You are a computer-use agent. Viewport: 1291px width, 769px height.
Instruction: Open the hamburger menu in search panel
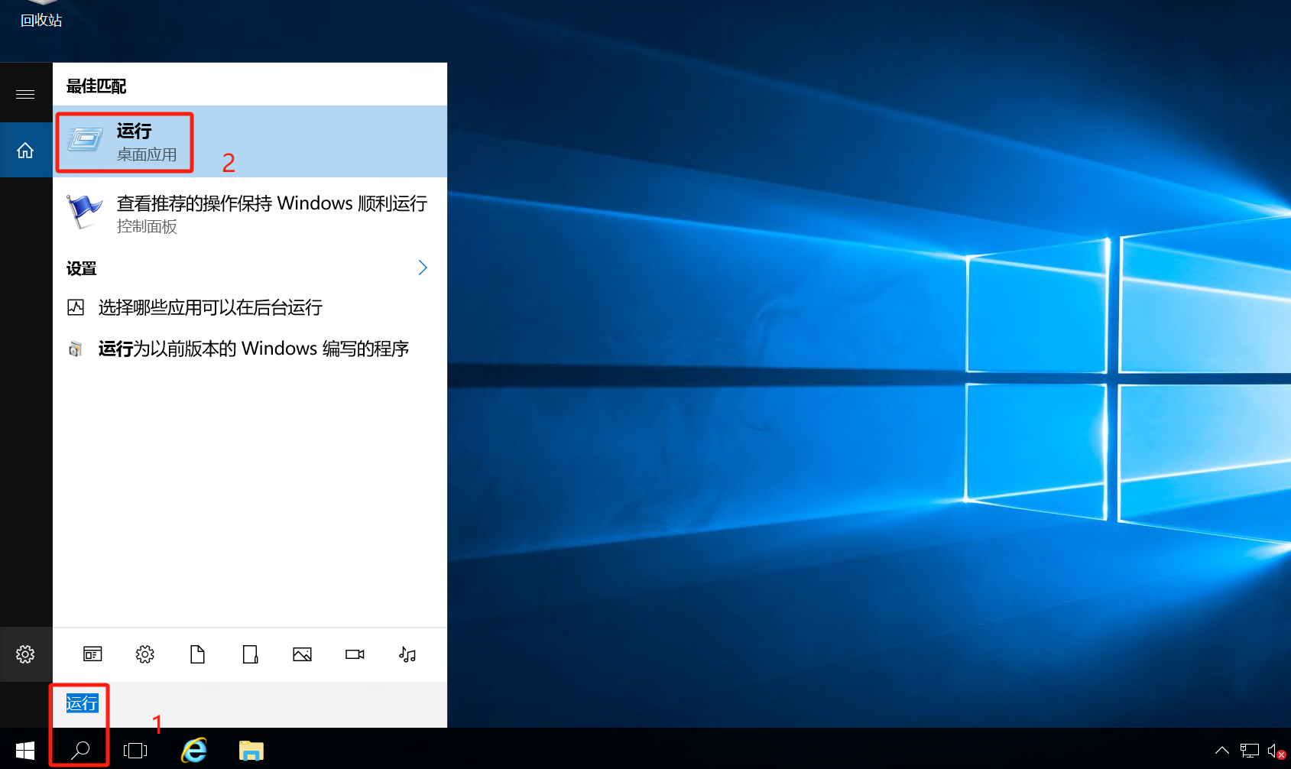(x=25, y=94)
